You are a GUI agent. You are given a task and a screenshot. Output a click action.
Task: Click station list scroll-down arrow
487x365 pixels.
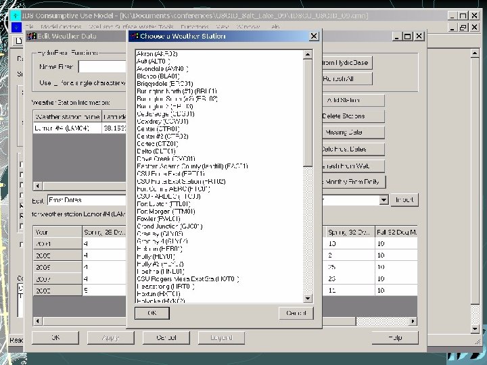click(308, 298)
